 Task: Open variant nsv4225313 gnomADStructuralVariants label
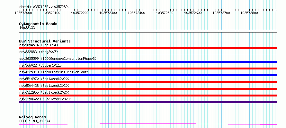click(x=55, y=72)
